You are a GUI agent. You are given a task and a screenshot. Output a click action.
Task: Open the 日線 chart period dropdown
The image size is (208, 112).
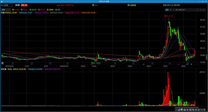click(x=6, y=10)
